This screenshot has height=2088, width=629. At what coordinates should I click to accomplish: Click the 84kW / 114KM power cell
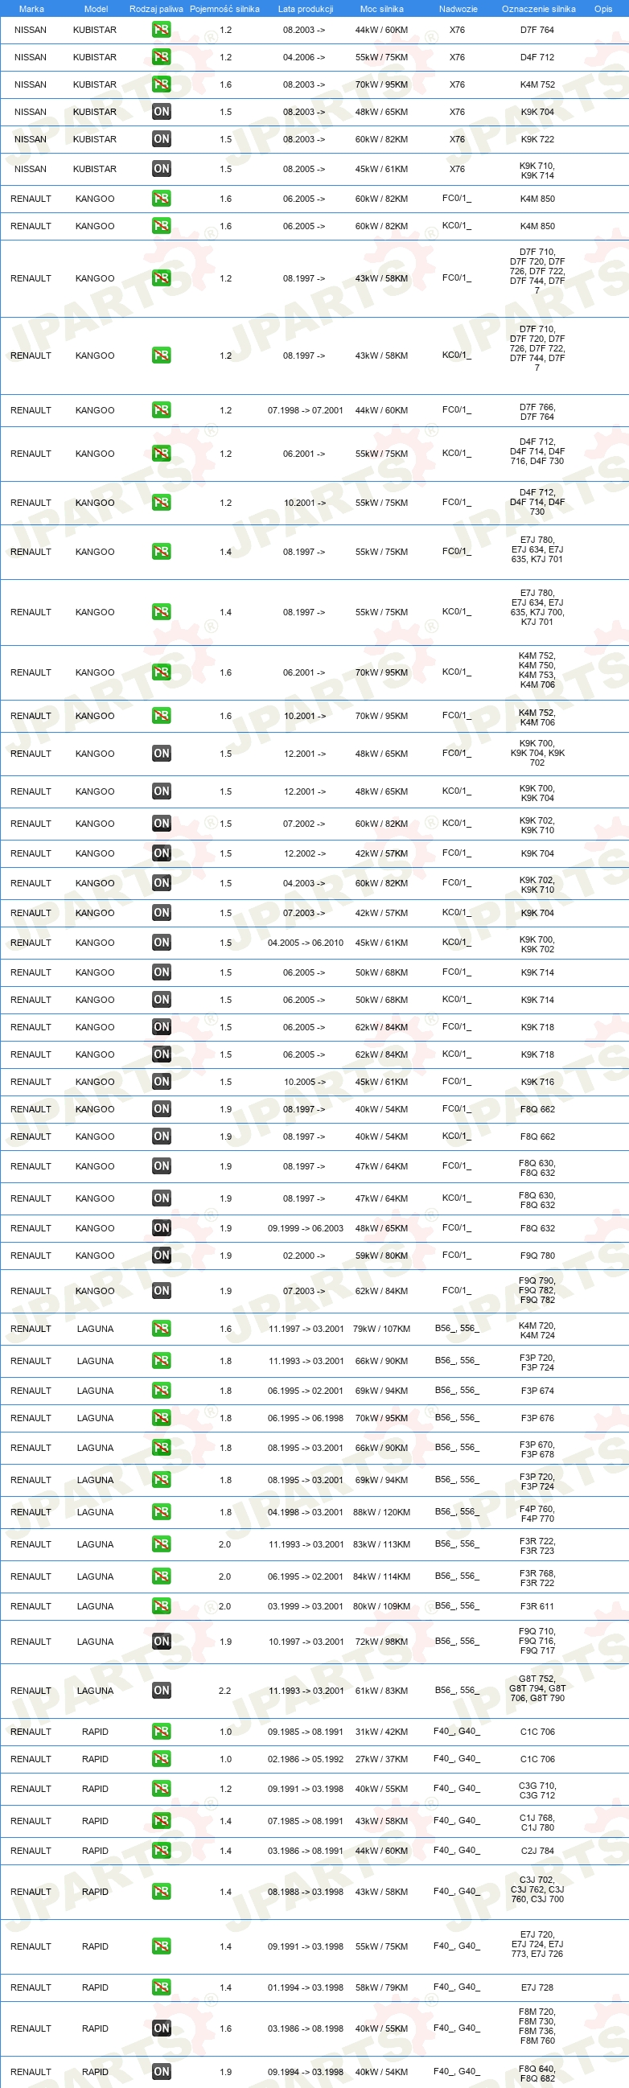(x=382, y=1576)
